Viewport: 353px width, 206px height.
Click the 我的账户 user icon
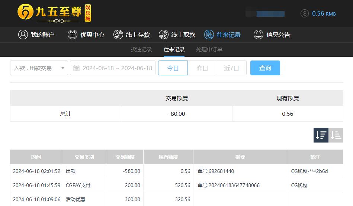click(23, 35)
